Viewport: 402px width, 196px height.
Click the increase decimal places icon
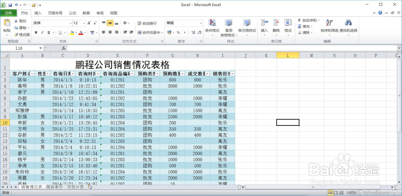193,32
